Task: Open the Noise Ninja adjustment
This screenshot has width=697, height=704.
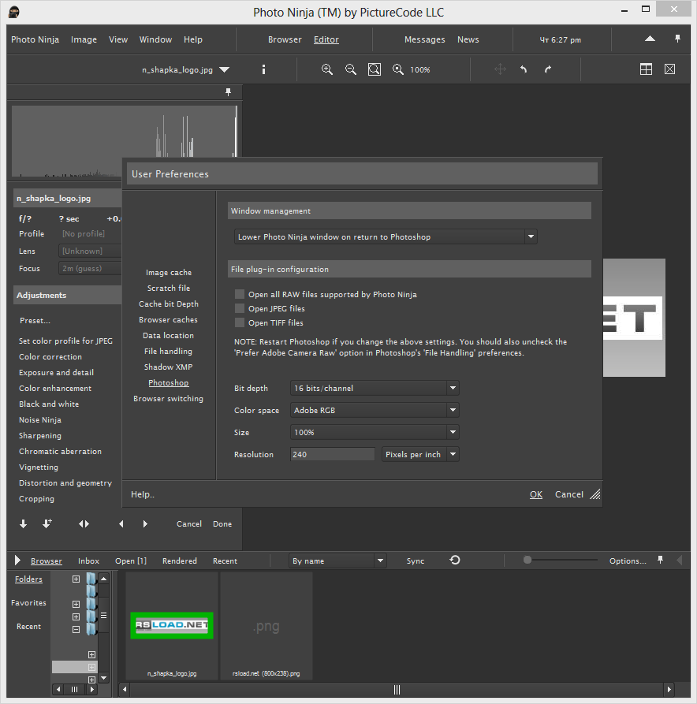Action: tap(40, 419)
